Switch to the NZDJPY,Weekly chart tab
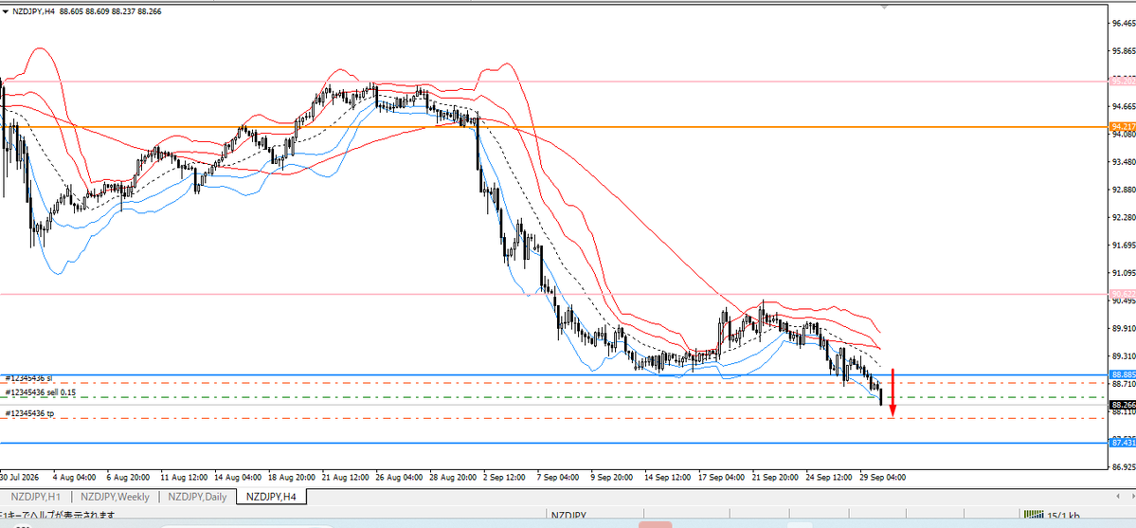The width and height of the screenshot is (1136, 528). click(x=115, y=497)
